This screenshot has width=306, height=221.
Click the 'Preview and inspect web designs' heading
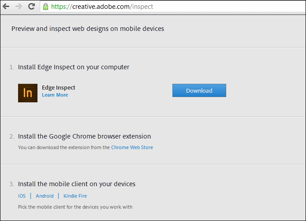pyautogui.click(x=88, y=29)
